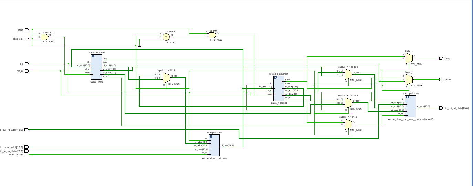Expand the u_input_ram block hierarchy

pyautogui.click(x=211, y=136)
